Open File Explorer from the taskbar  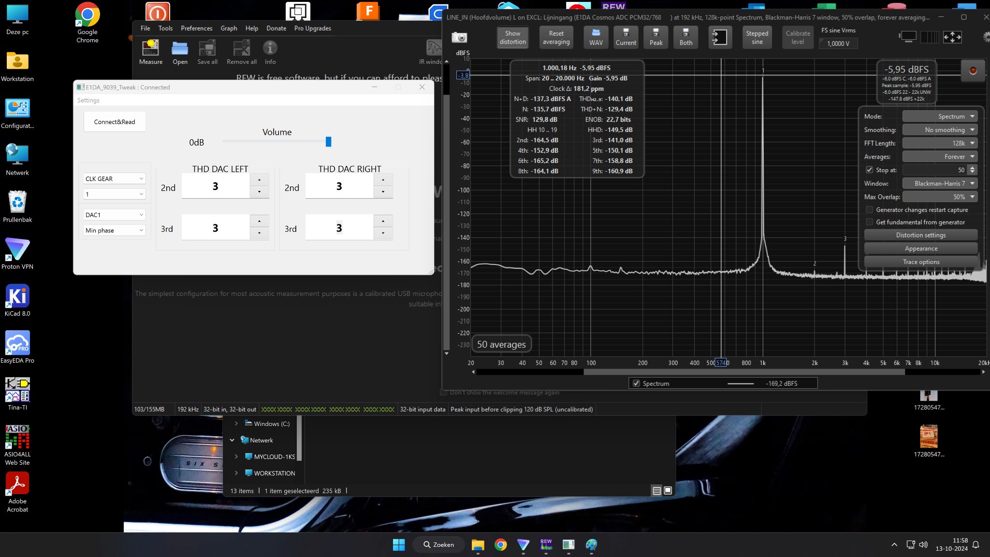pyautogui.click(x=478, y=545)
